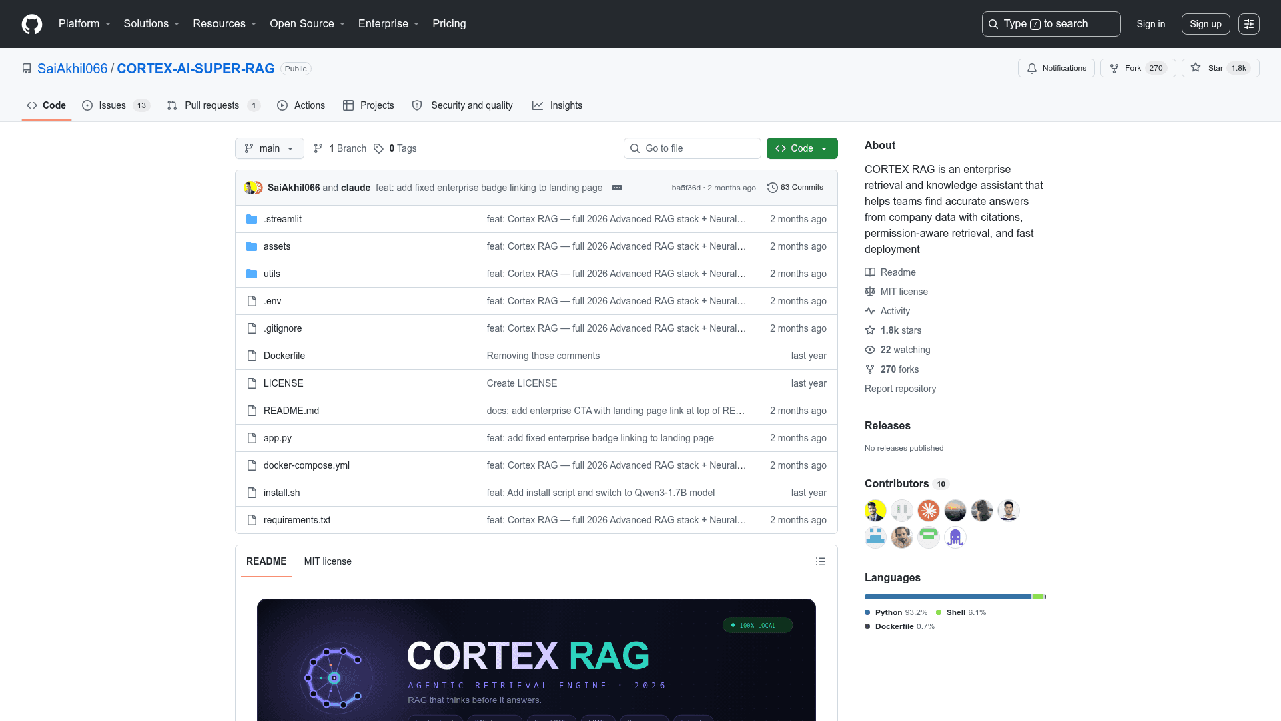
Task: Switch to the Actions tab
Action: click(301, 105)
